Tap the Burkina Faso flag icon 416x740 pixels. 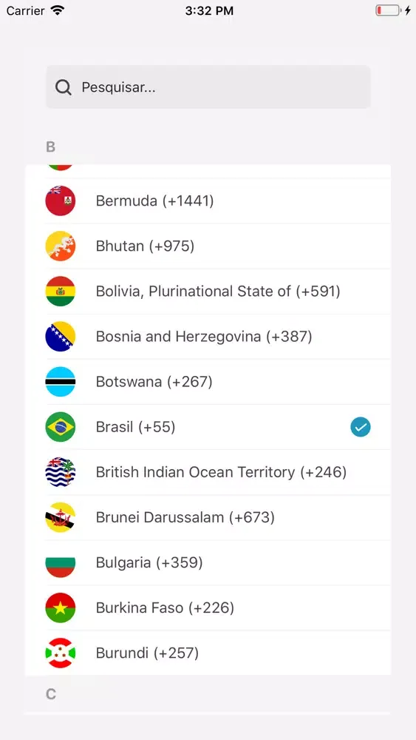click(61, 608)
